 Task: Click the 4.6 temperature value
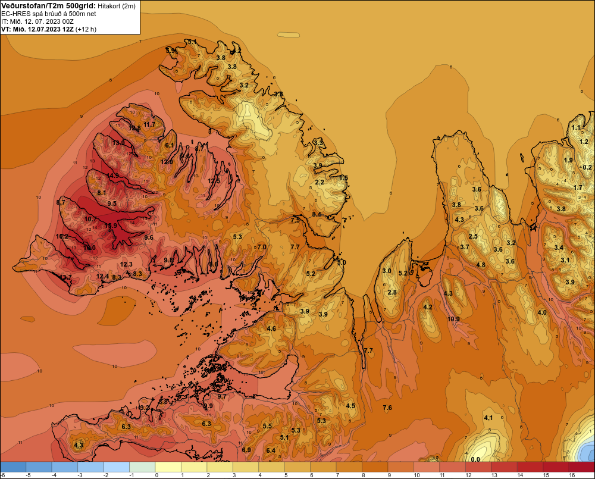(x=271, y=328)
